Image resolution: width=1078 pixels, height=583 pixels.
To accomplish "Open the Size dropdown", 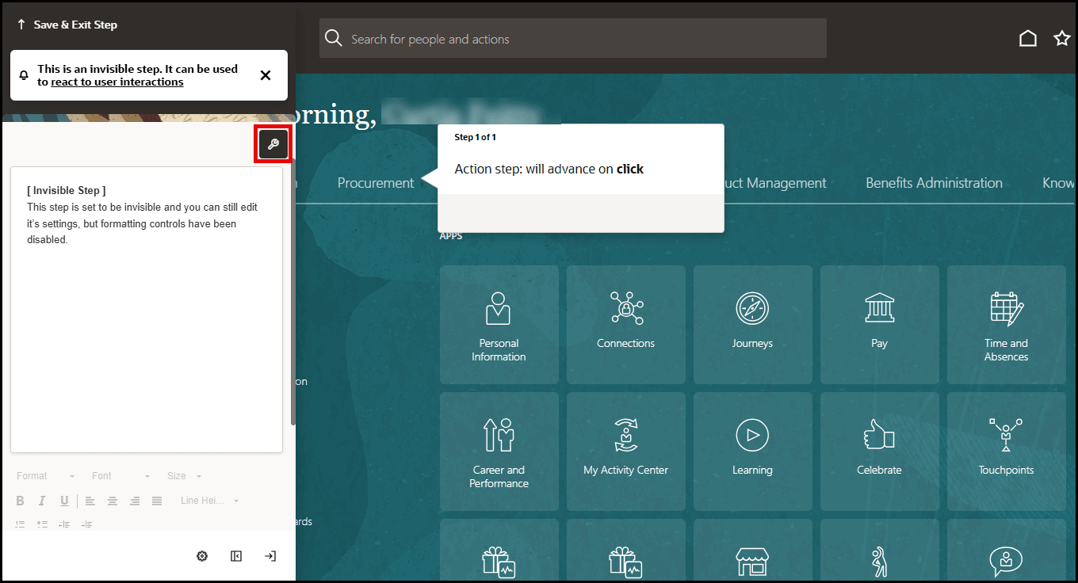I will pos(184,476).
